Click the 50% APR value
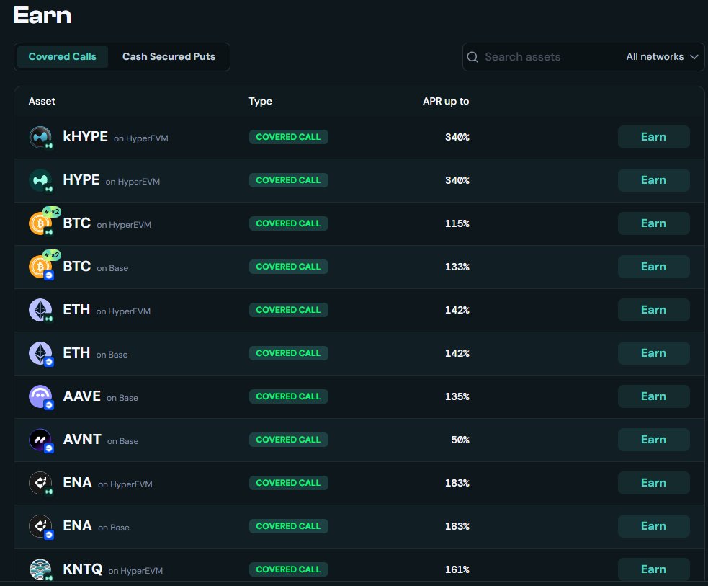This screenshot has height=586, width=708. point(460,440)
